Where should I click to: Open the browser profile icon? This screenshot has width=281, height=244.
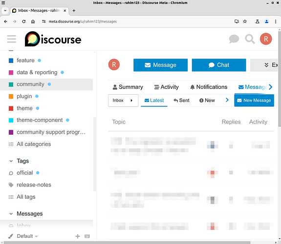(x=267, y=21)
